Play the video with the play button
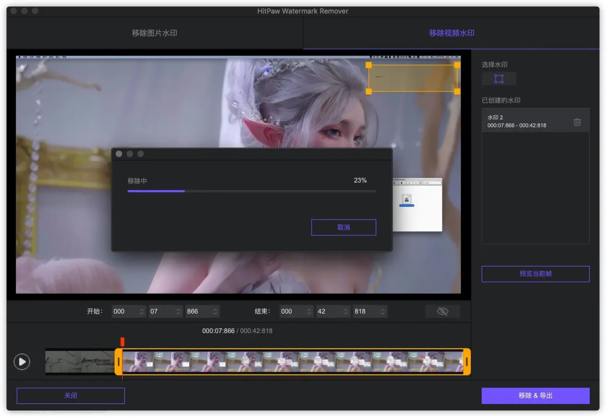Image resolution: width=606 pixels, height=417 pixels. pyautogui.click(x=22, y=362)
